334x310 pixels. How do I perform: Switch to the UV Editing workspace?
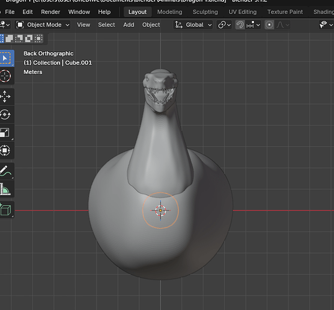243,12
